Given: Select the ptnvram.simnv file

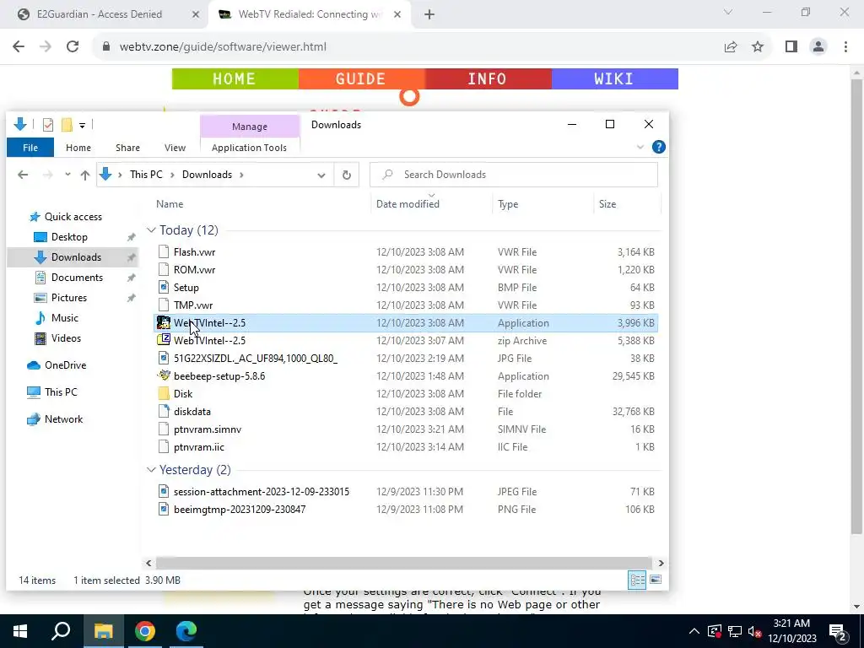Looking at the screenshot, I should [x=406, y=429].
